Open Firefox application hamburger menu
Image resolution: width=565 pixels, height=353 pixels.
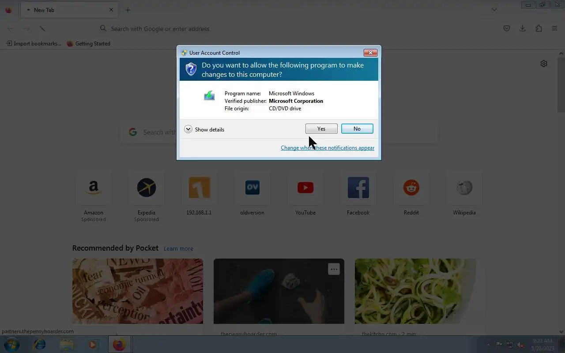click(x=554, y=29)
